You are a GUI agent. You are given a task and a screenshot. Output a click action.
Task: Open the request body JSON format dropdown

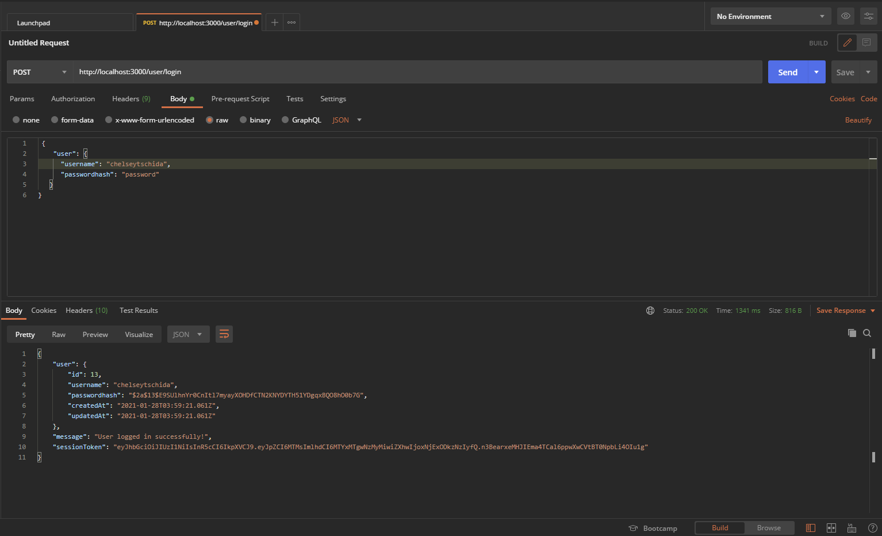(347, 120)
